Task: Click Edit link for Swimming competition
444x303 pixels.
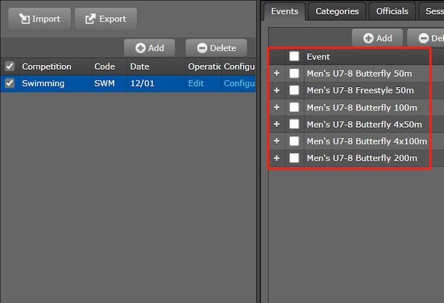Action: point(196,83)
